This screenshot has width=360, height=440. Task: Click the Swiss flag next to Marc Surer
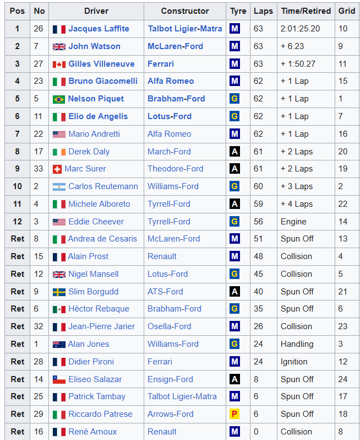point(57,169)
